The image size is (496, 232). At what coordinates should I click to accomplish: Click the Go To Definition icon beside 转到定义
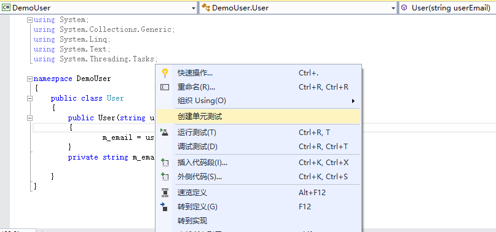[164, 207]
